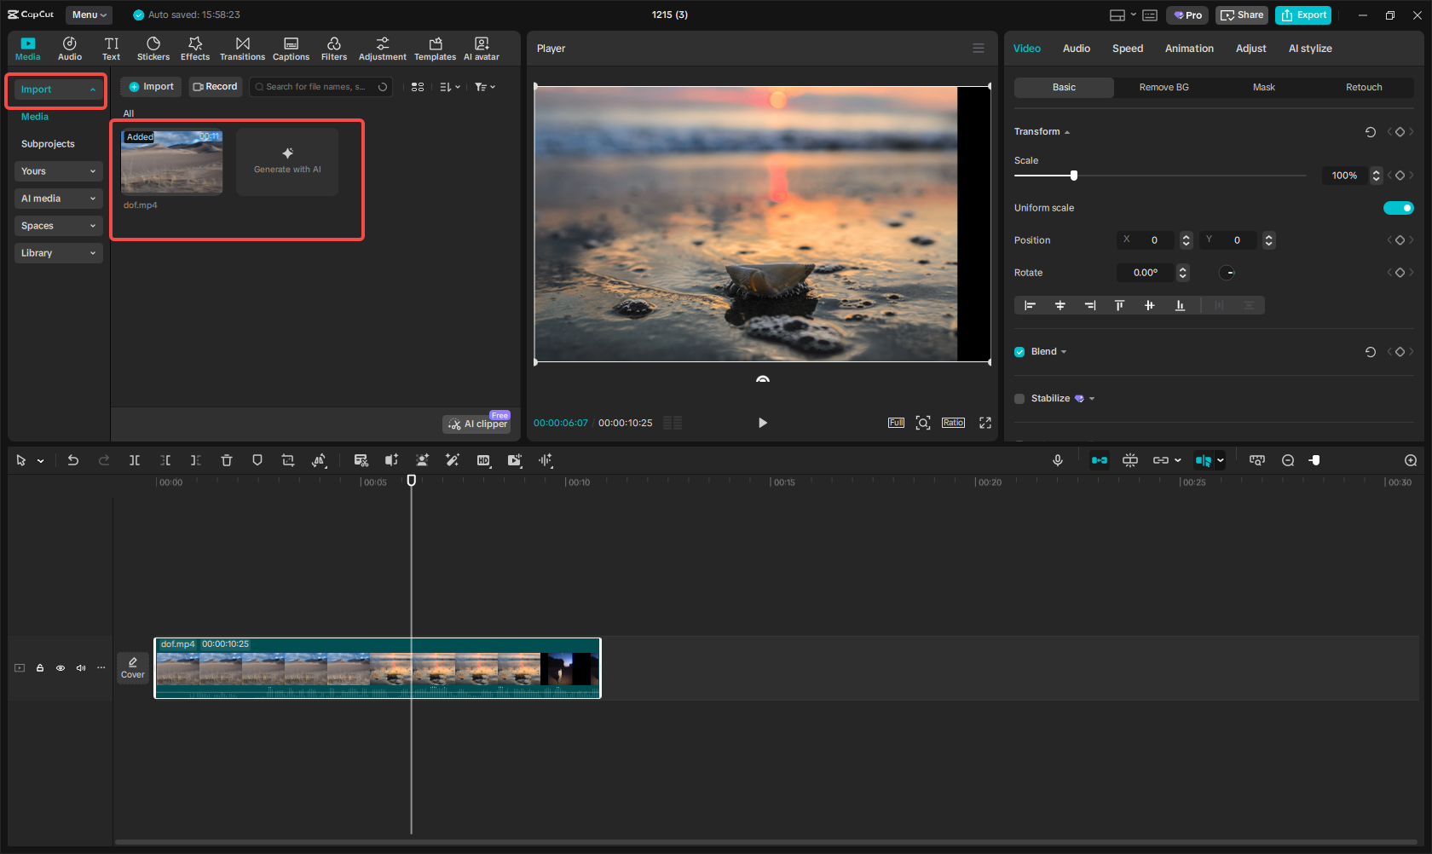
Task: Expand the Spaces section
Action: (58, 226)
